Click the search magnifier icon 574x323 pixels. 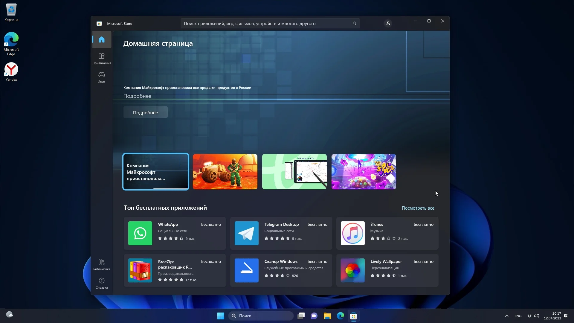click(x=354, y=23)
